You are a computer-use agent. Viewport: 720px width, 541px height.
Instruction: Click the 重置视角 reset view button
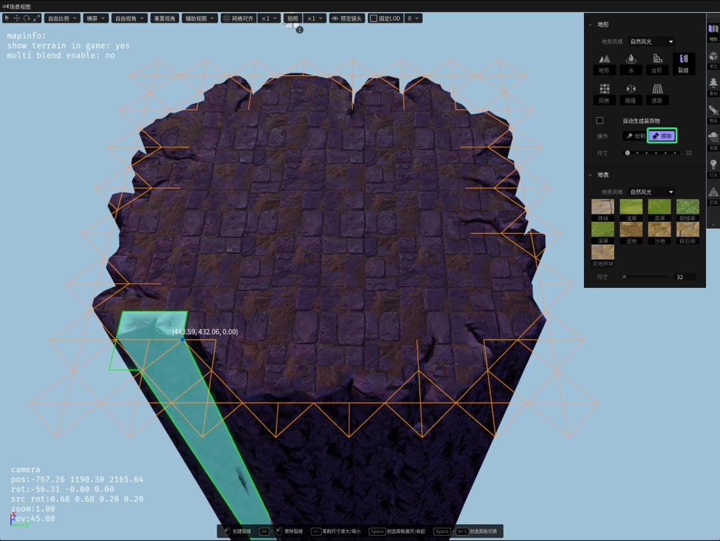(164, 19)
